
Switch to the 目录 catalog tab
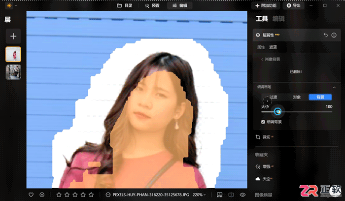[x=125, y=5]
